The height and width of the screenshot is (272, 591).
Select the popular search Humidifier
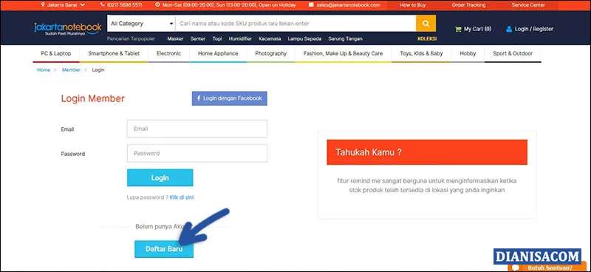[x=241, y=39]
